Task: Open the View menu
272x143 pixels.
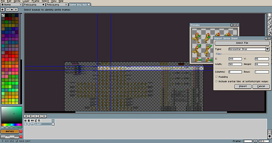Action: [54, 1]
